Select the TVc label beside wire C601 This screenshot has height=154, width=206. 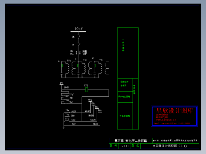pos(67,119)
